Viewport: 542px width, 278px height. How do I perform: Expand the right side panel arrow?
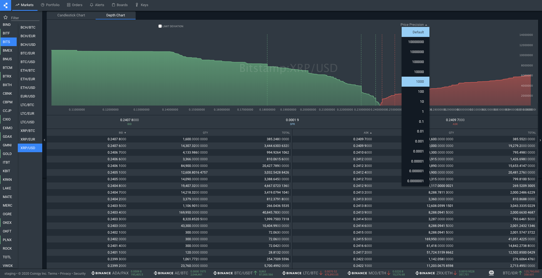point(540,140)
